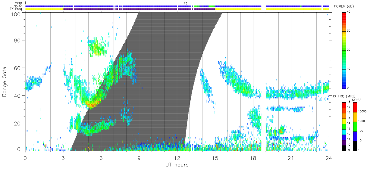Click noise scale label '1000'
370x171 pixels.
click(x=361, y=121)
